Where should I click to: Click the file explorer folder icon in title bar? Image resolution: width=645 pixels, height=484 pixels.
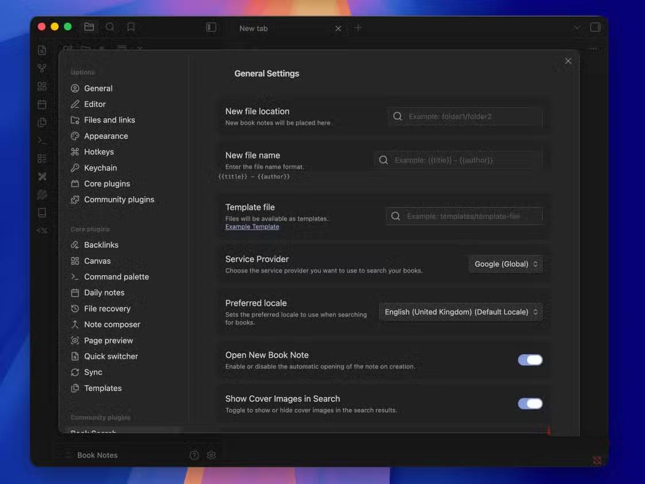pyautogui.click(x=89, y=27)
